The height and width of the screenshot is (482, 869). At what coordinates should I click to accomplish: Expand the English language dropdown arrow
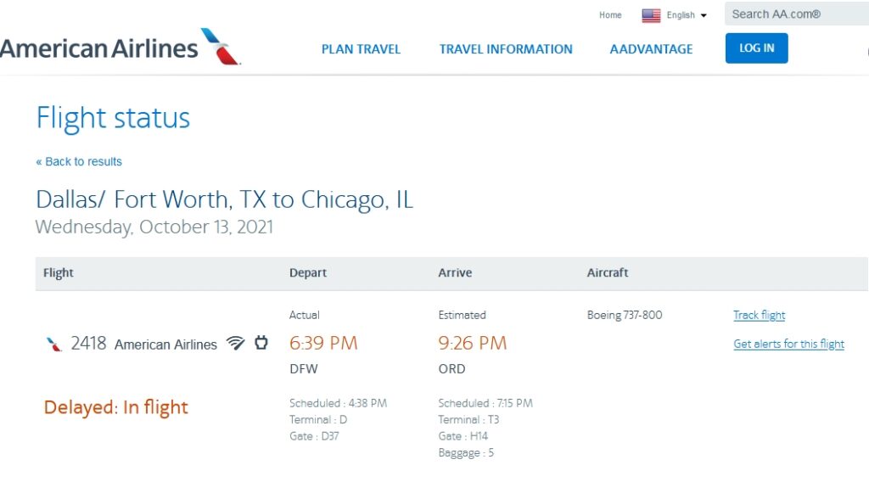coord(704,15)
